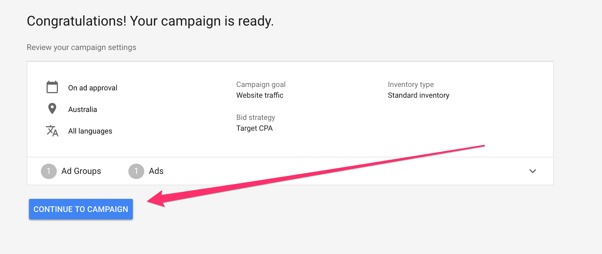Click the "All languages" setting text

(x=90, y=131)
